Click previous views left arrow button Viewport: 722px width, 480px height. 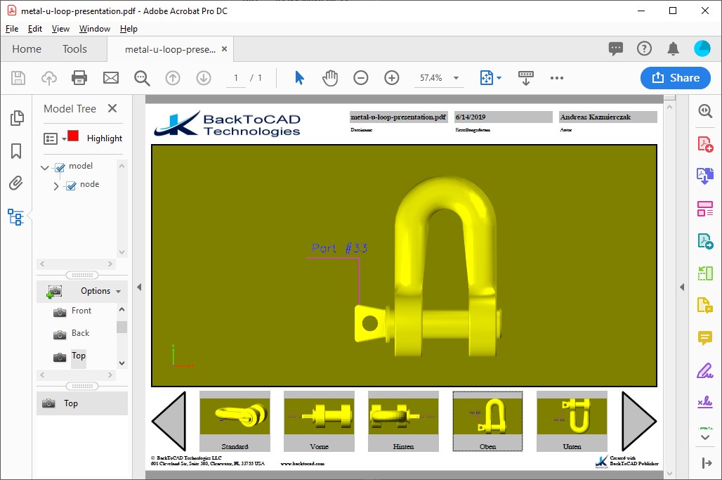[169, 421]
